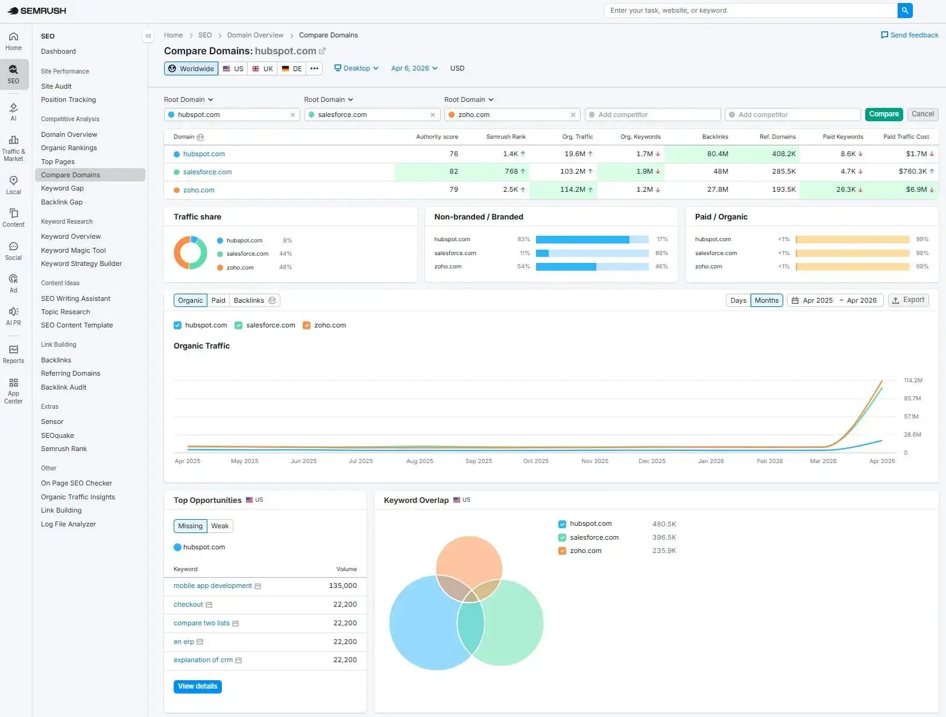Viewport: 946px width, 717px height.
Task: Click the green Compare button
Action: pyautogui.click(x=884, y=114)
